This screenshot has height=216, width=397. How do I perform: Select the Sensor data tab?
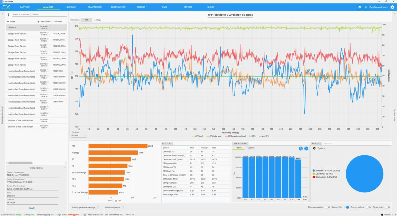(x=167, y=144)
